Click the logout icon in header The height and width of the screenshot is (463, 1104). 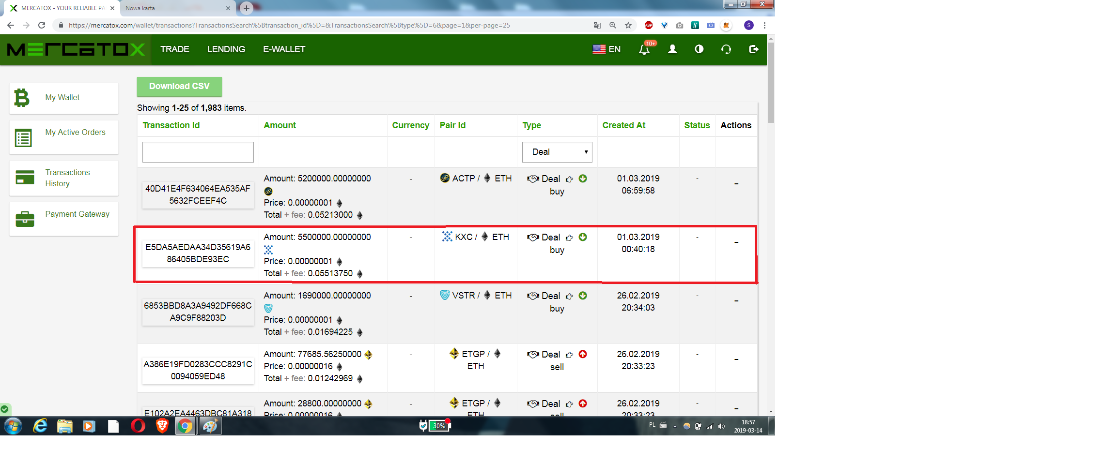click(754, 49)
